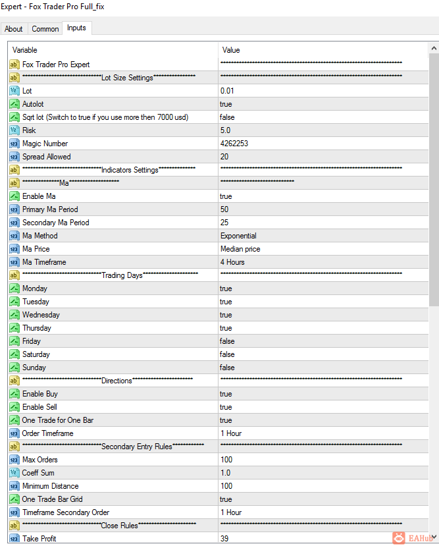Click the Order Timeframe row icon
Screen dimensions: 439x548
pos(14,433)
